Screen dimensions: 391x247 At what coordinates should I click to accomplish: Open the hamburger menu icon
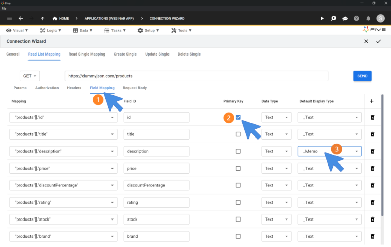click(9, 18)
